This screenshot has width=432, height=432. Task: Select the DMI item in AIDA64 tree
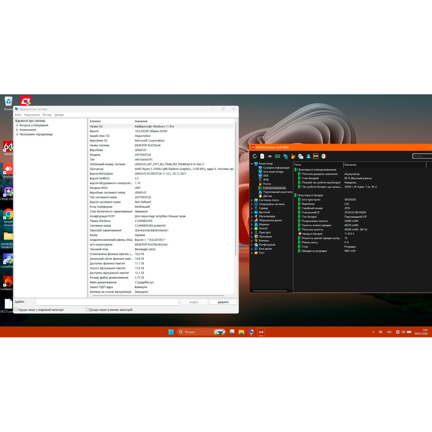tap(266, 176)
